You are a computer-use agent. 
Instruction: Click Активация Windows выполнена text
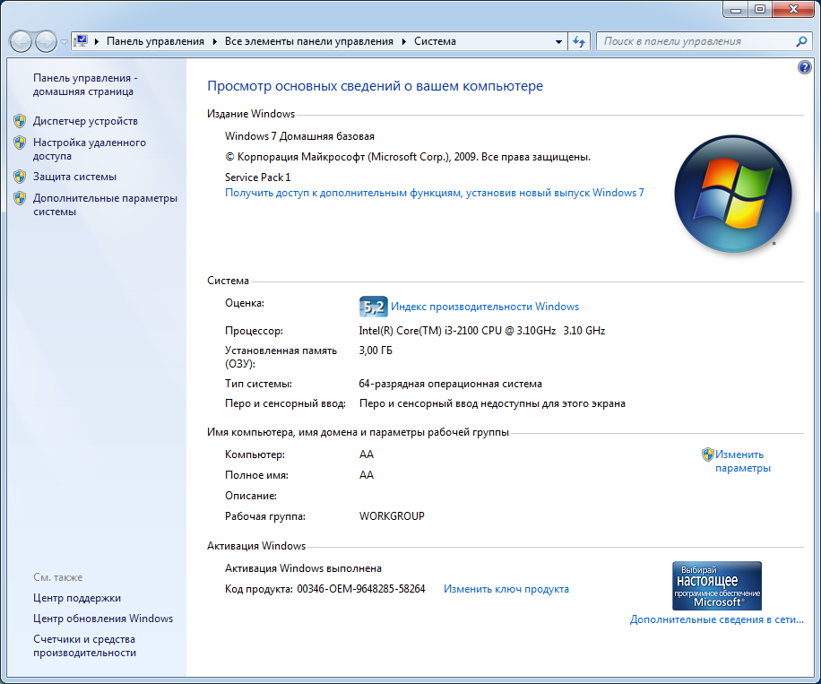pos(303,568)
